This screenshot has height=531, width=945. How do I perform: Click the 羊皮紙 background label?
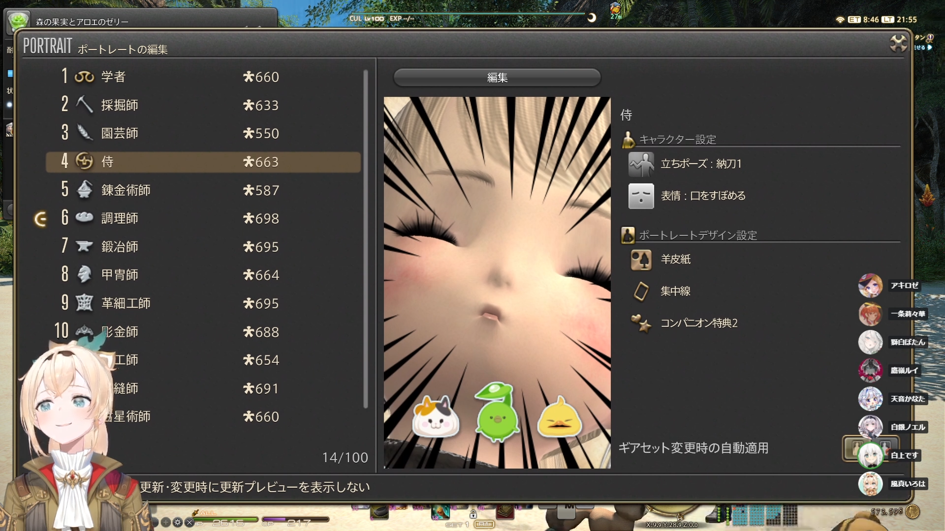[675, 259]
